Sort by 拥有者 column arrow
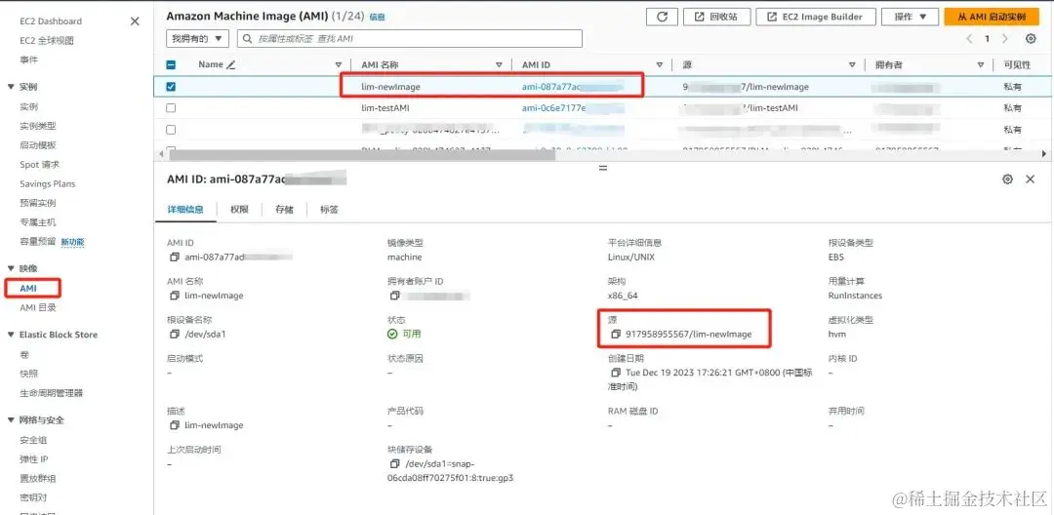 coord(980,65)
